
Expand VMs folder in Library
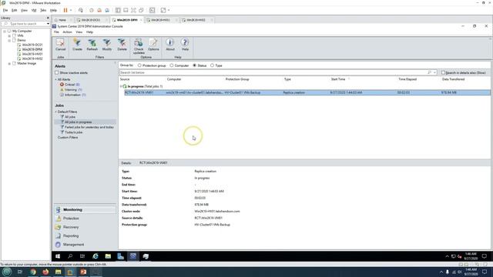pos(9,36)
